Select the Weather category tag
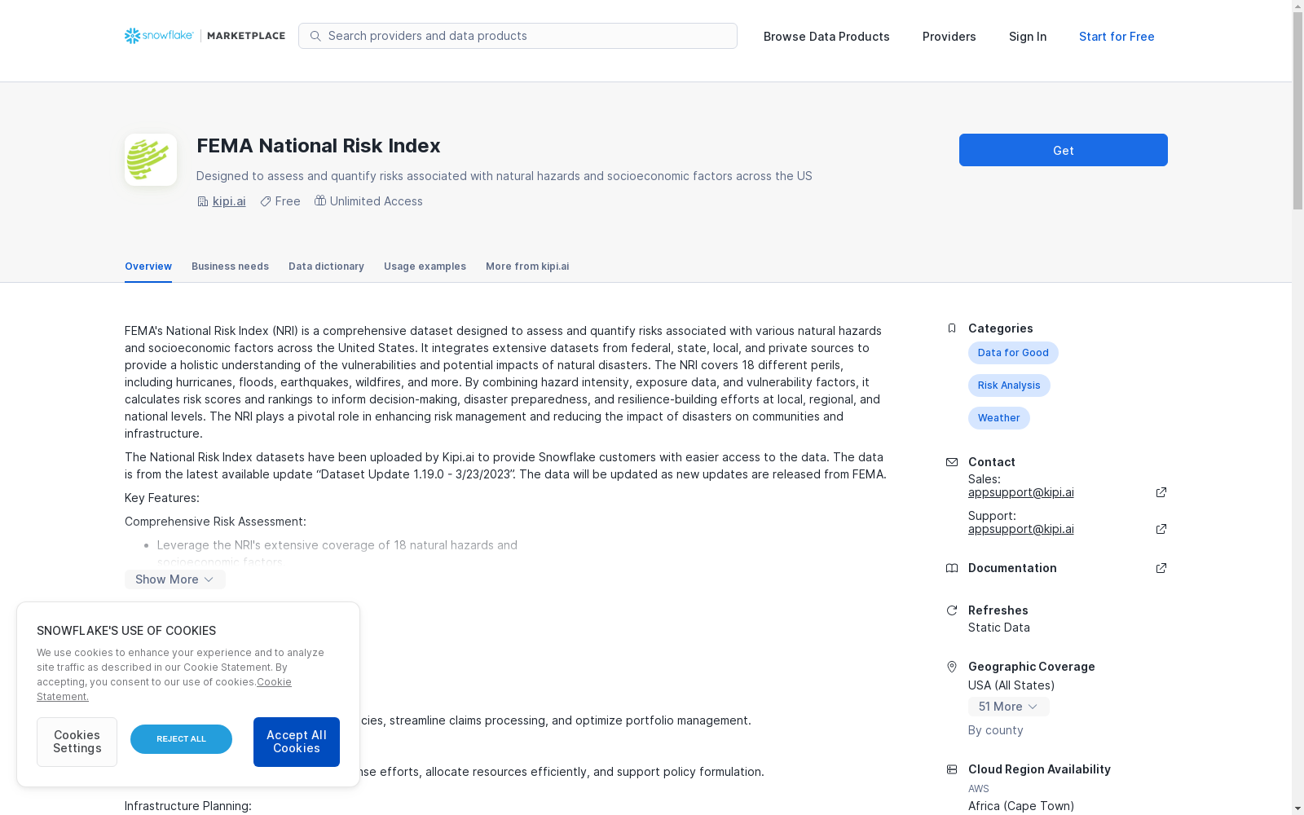The image size is (1304, 815). coord(999,418)
